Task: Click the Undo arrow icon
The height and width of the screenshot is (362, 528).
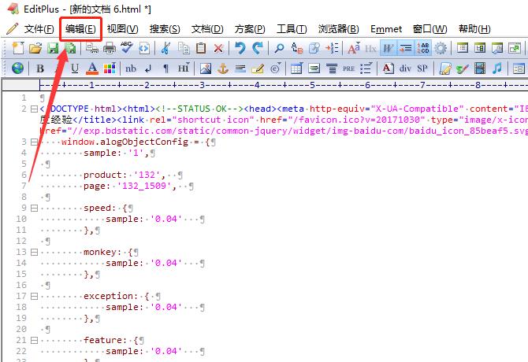Action: tap(240, 49)
